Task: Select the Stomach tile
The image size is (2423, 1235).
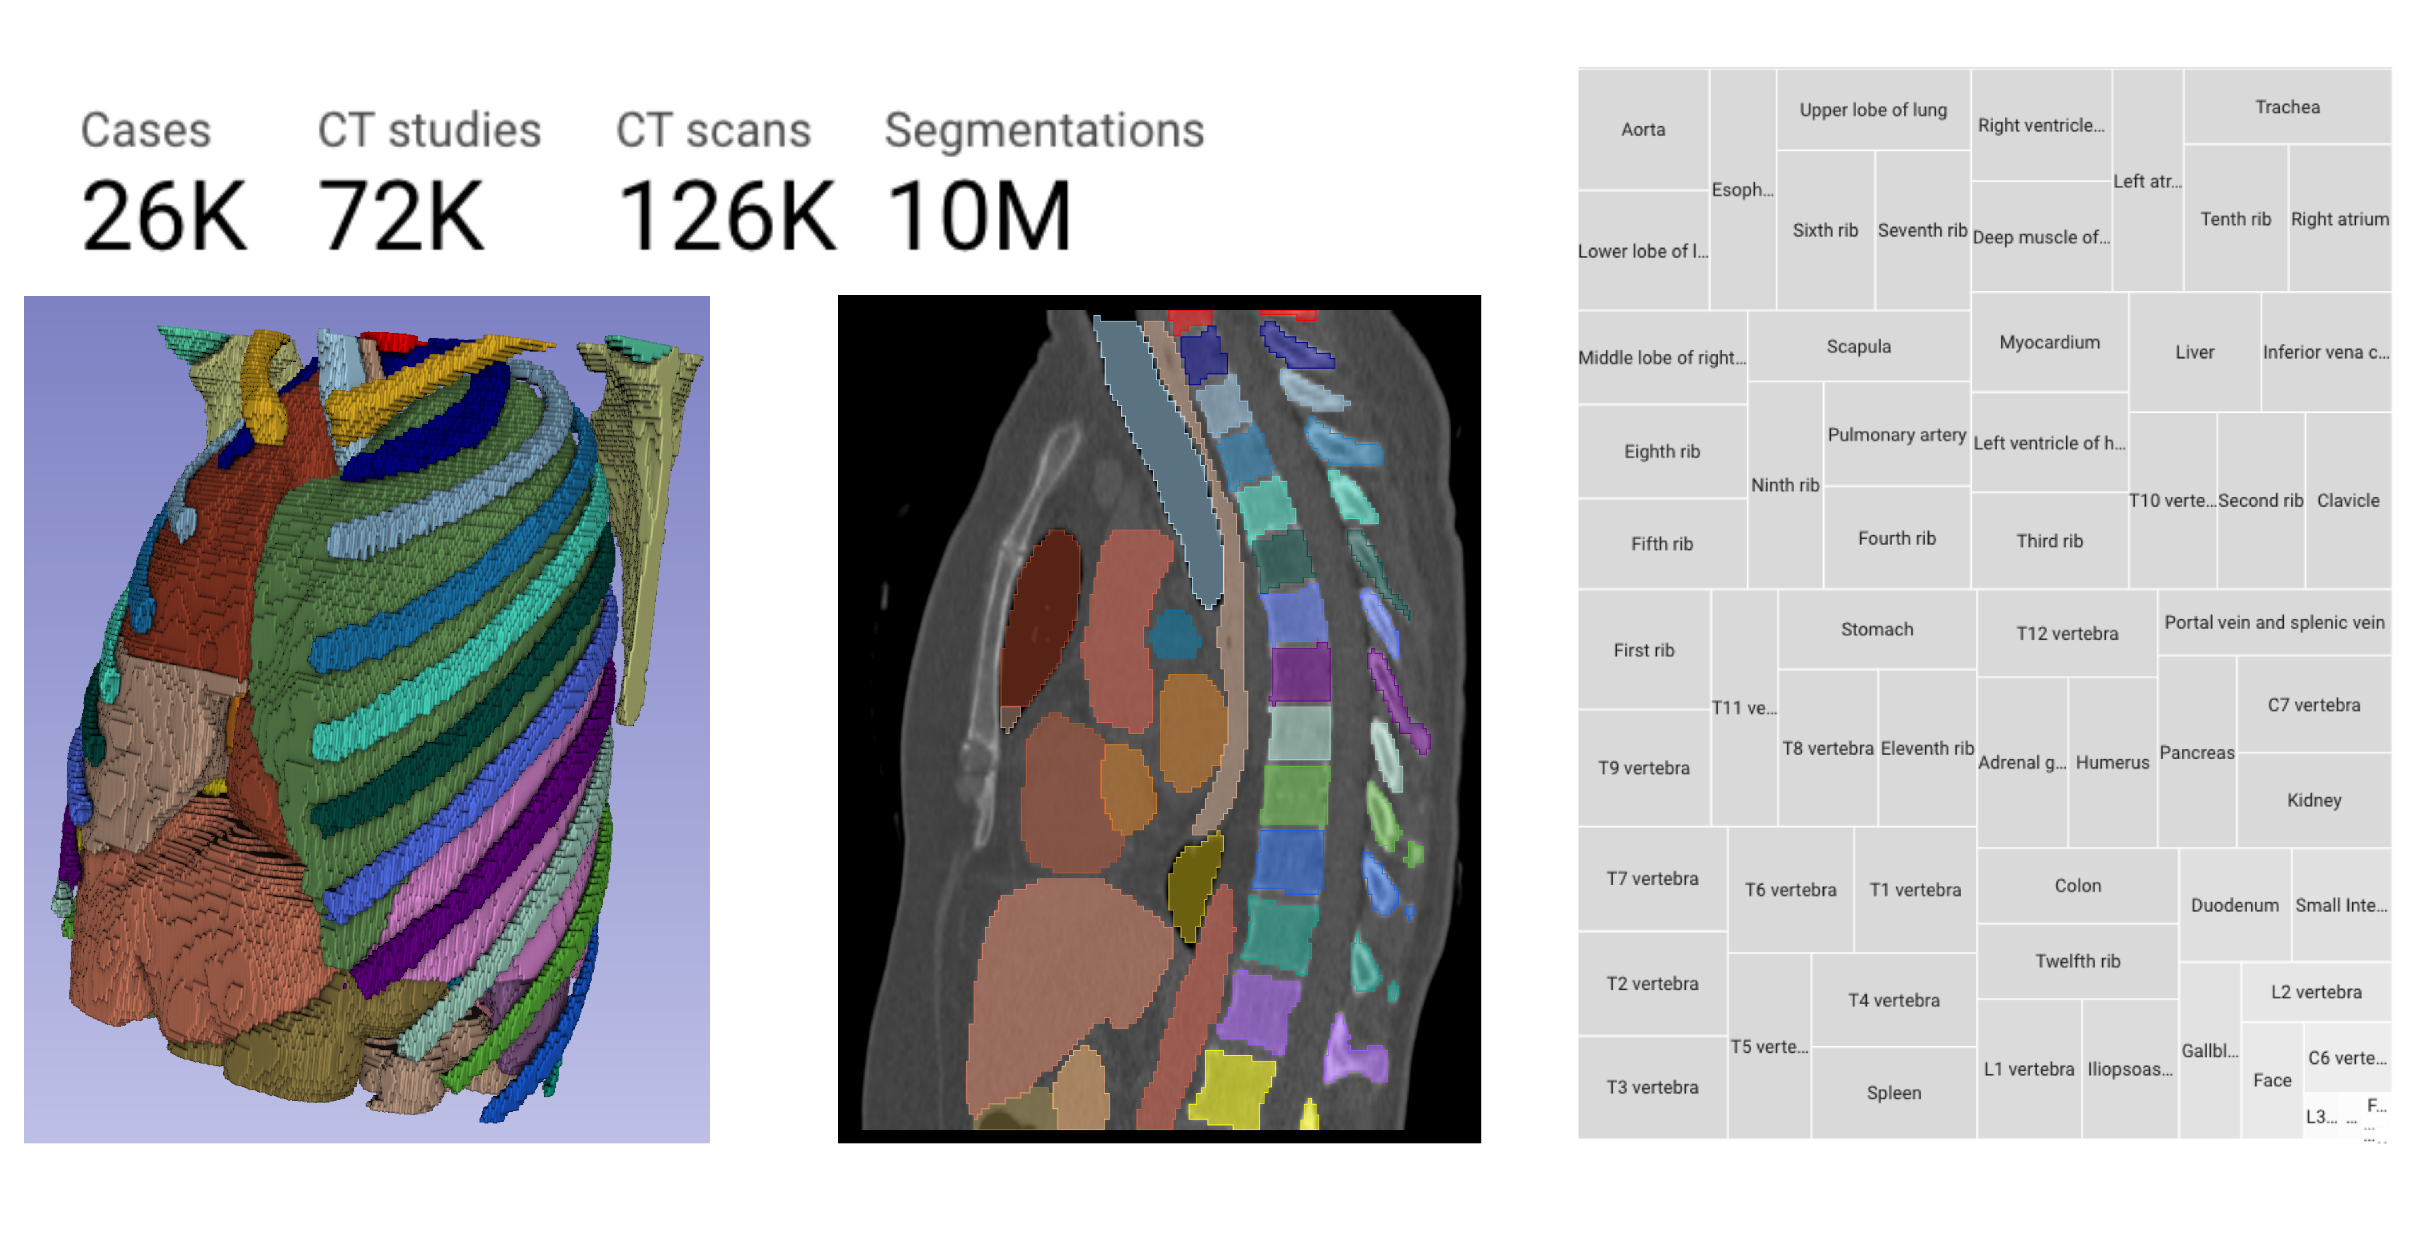Action: click(1877, 629)
